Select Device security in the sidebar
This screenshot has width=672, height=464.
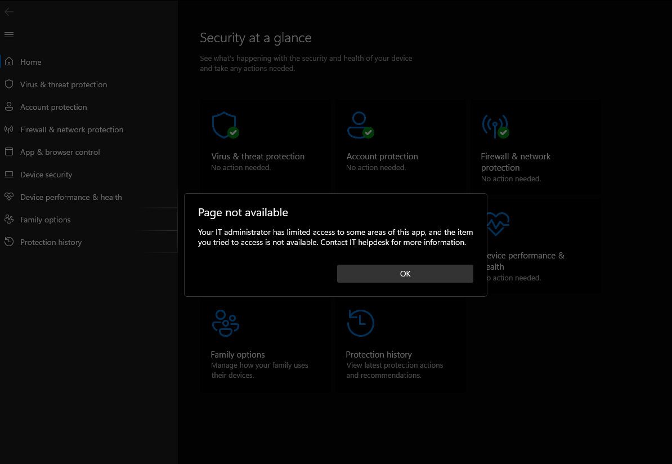coord(89,175)
